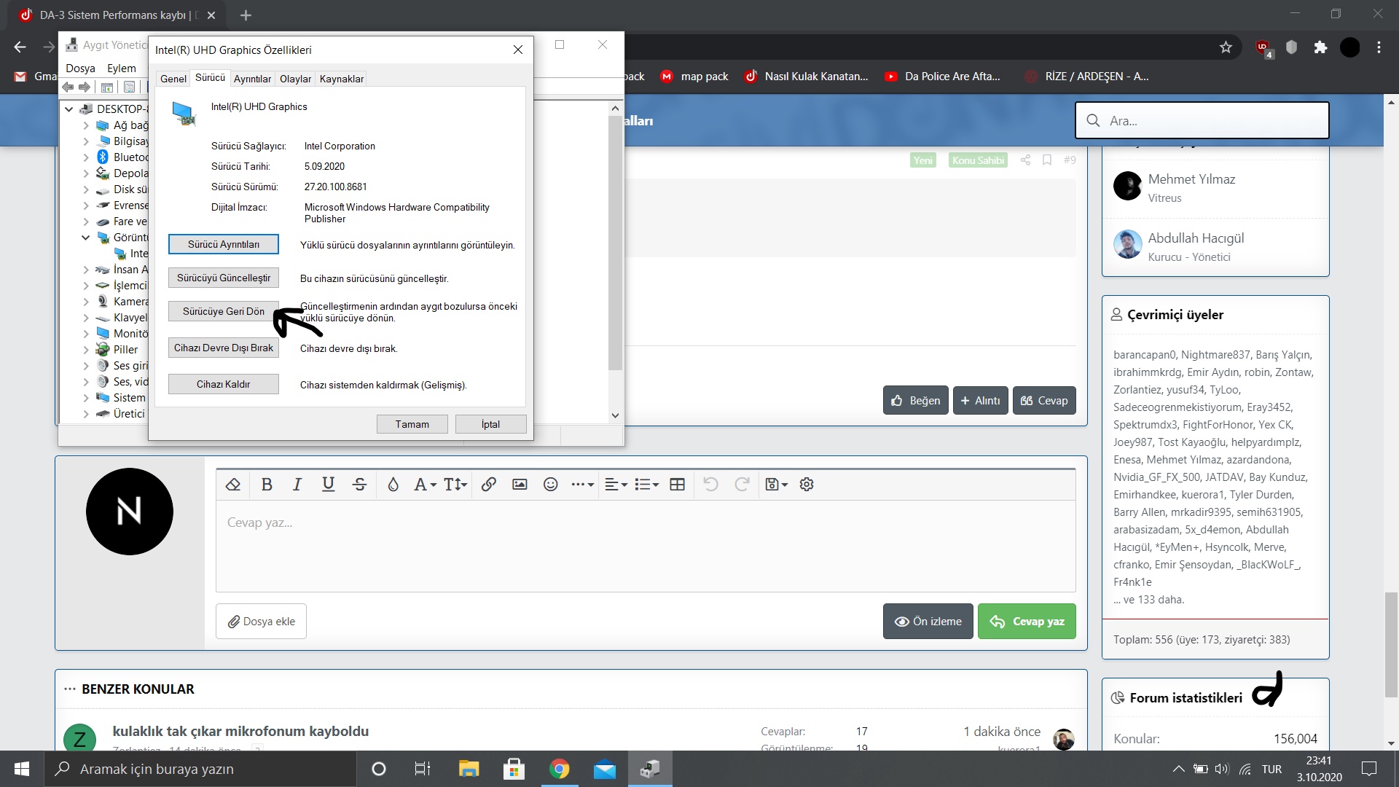Screen dimensions: 1399x787
Task: Click the insert table icon
Action: [x=677, y=485]
